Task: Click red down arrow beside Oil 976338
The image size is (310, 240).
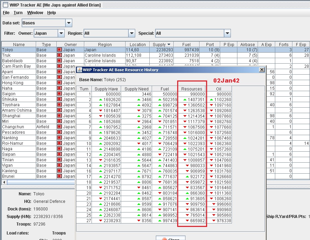Action: coord(214,221)
